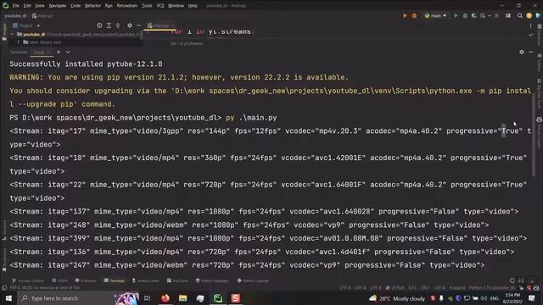Open the Python Packages tool window tab
Screen dimensions: 543x305
coord(212,280)
